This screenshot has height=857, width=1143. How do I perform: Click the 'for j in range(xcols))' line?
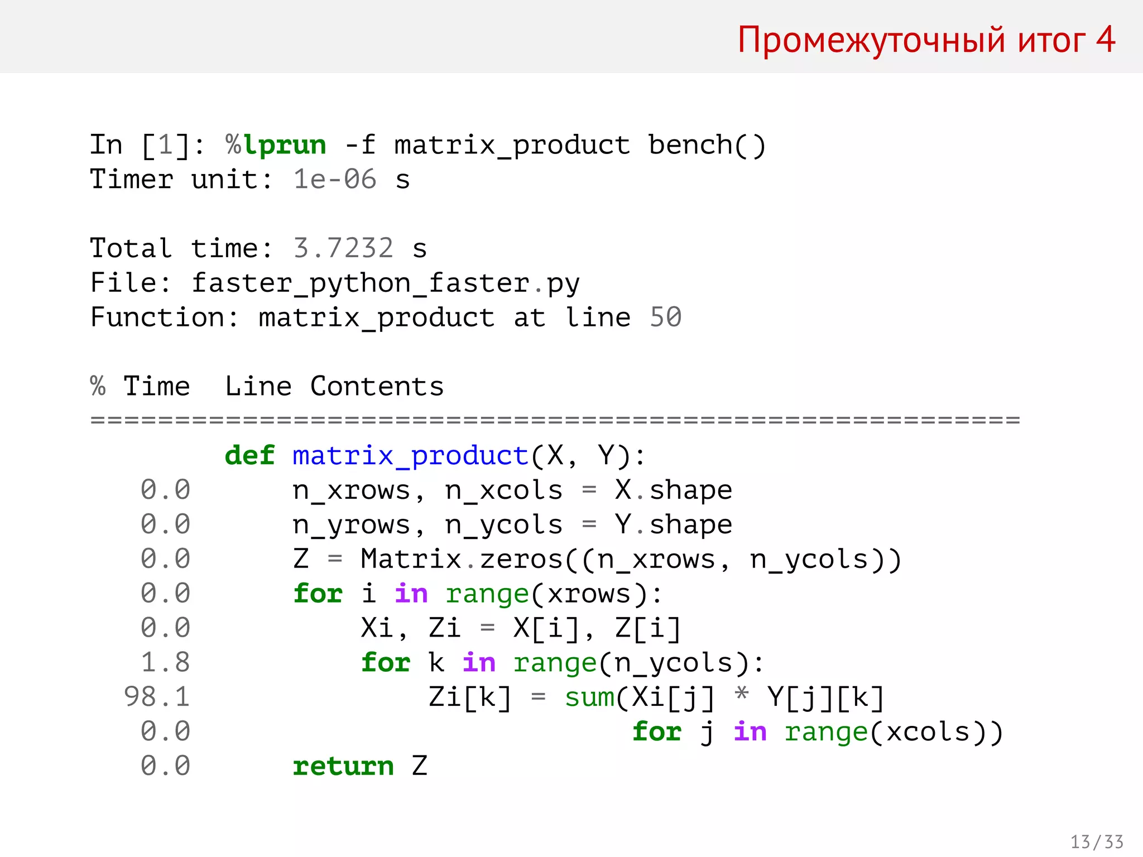[x=818, y=732]
